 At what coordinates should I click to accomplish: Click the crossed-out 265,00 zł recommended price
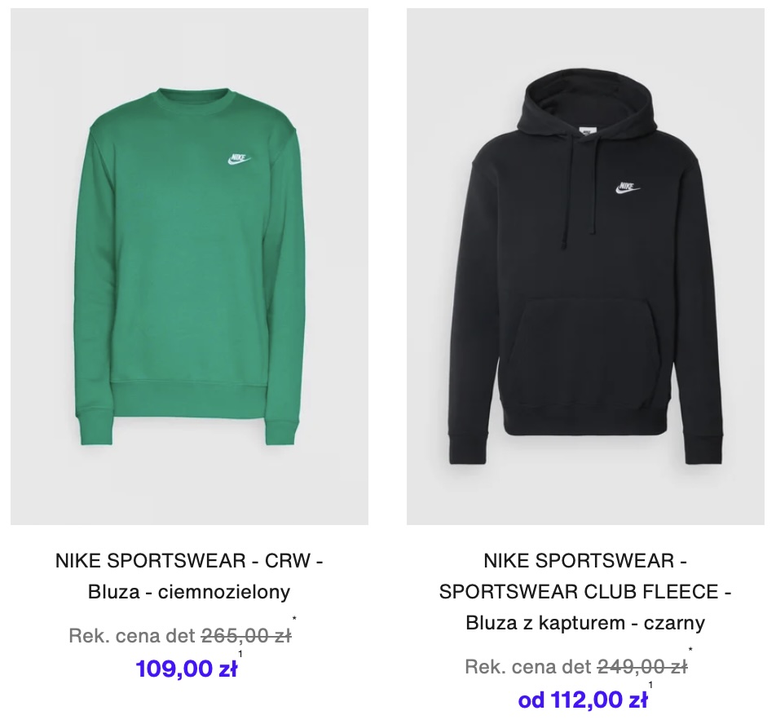click(246, 635)
